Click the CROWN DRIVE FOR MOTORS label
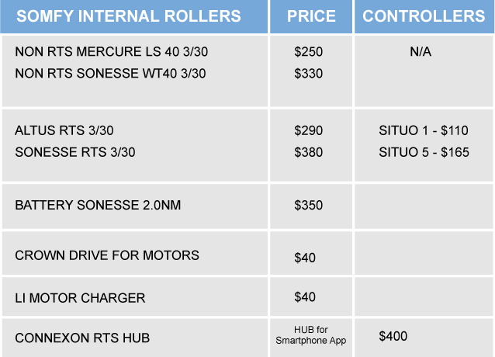This screenshot has width=495, height=357. pos(107,255)
